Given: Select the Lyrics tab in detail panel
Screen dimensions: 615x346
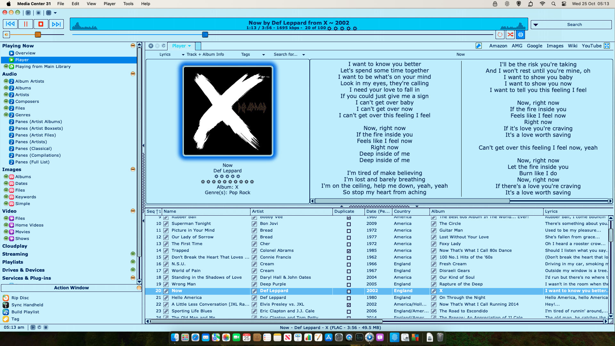Looking at the screenshot, I should pos(165,54).
